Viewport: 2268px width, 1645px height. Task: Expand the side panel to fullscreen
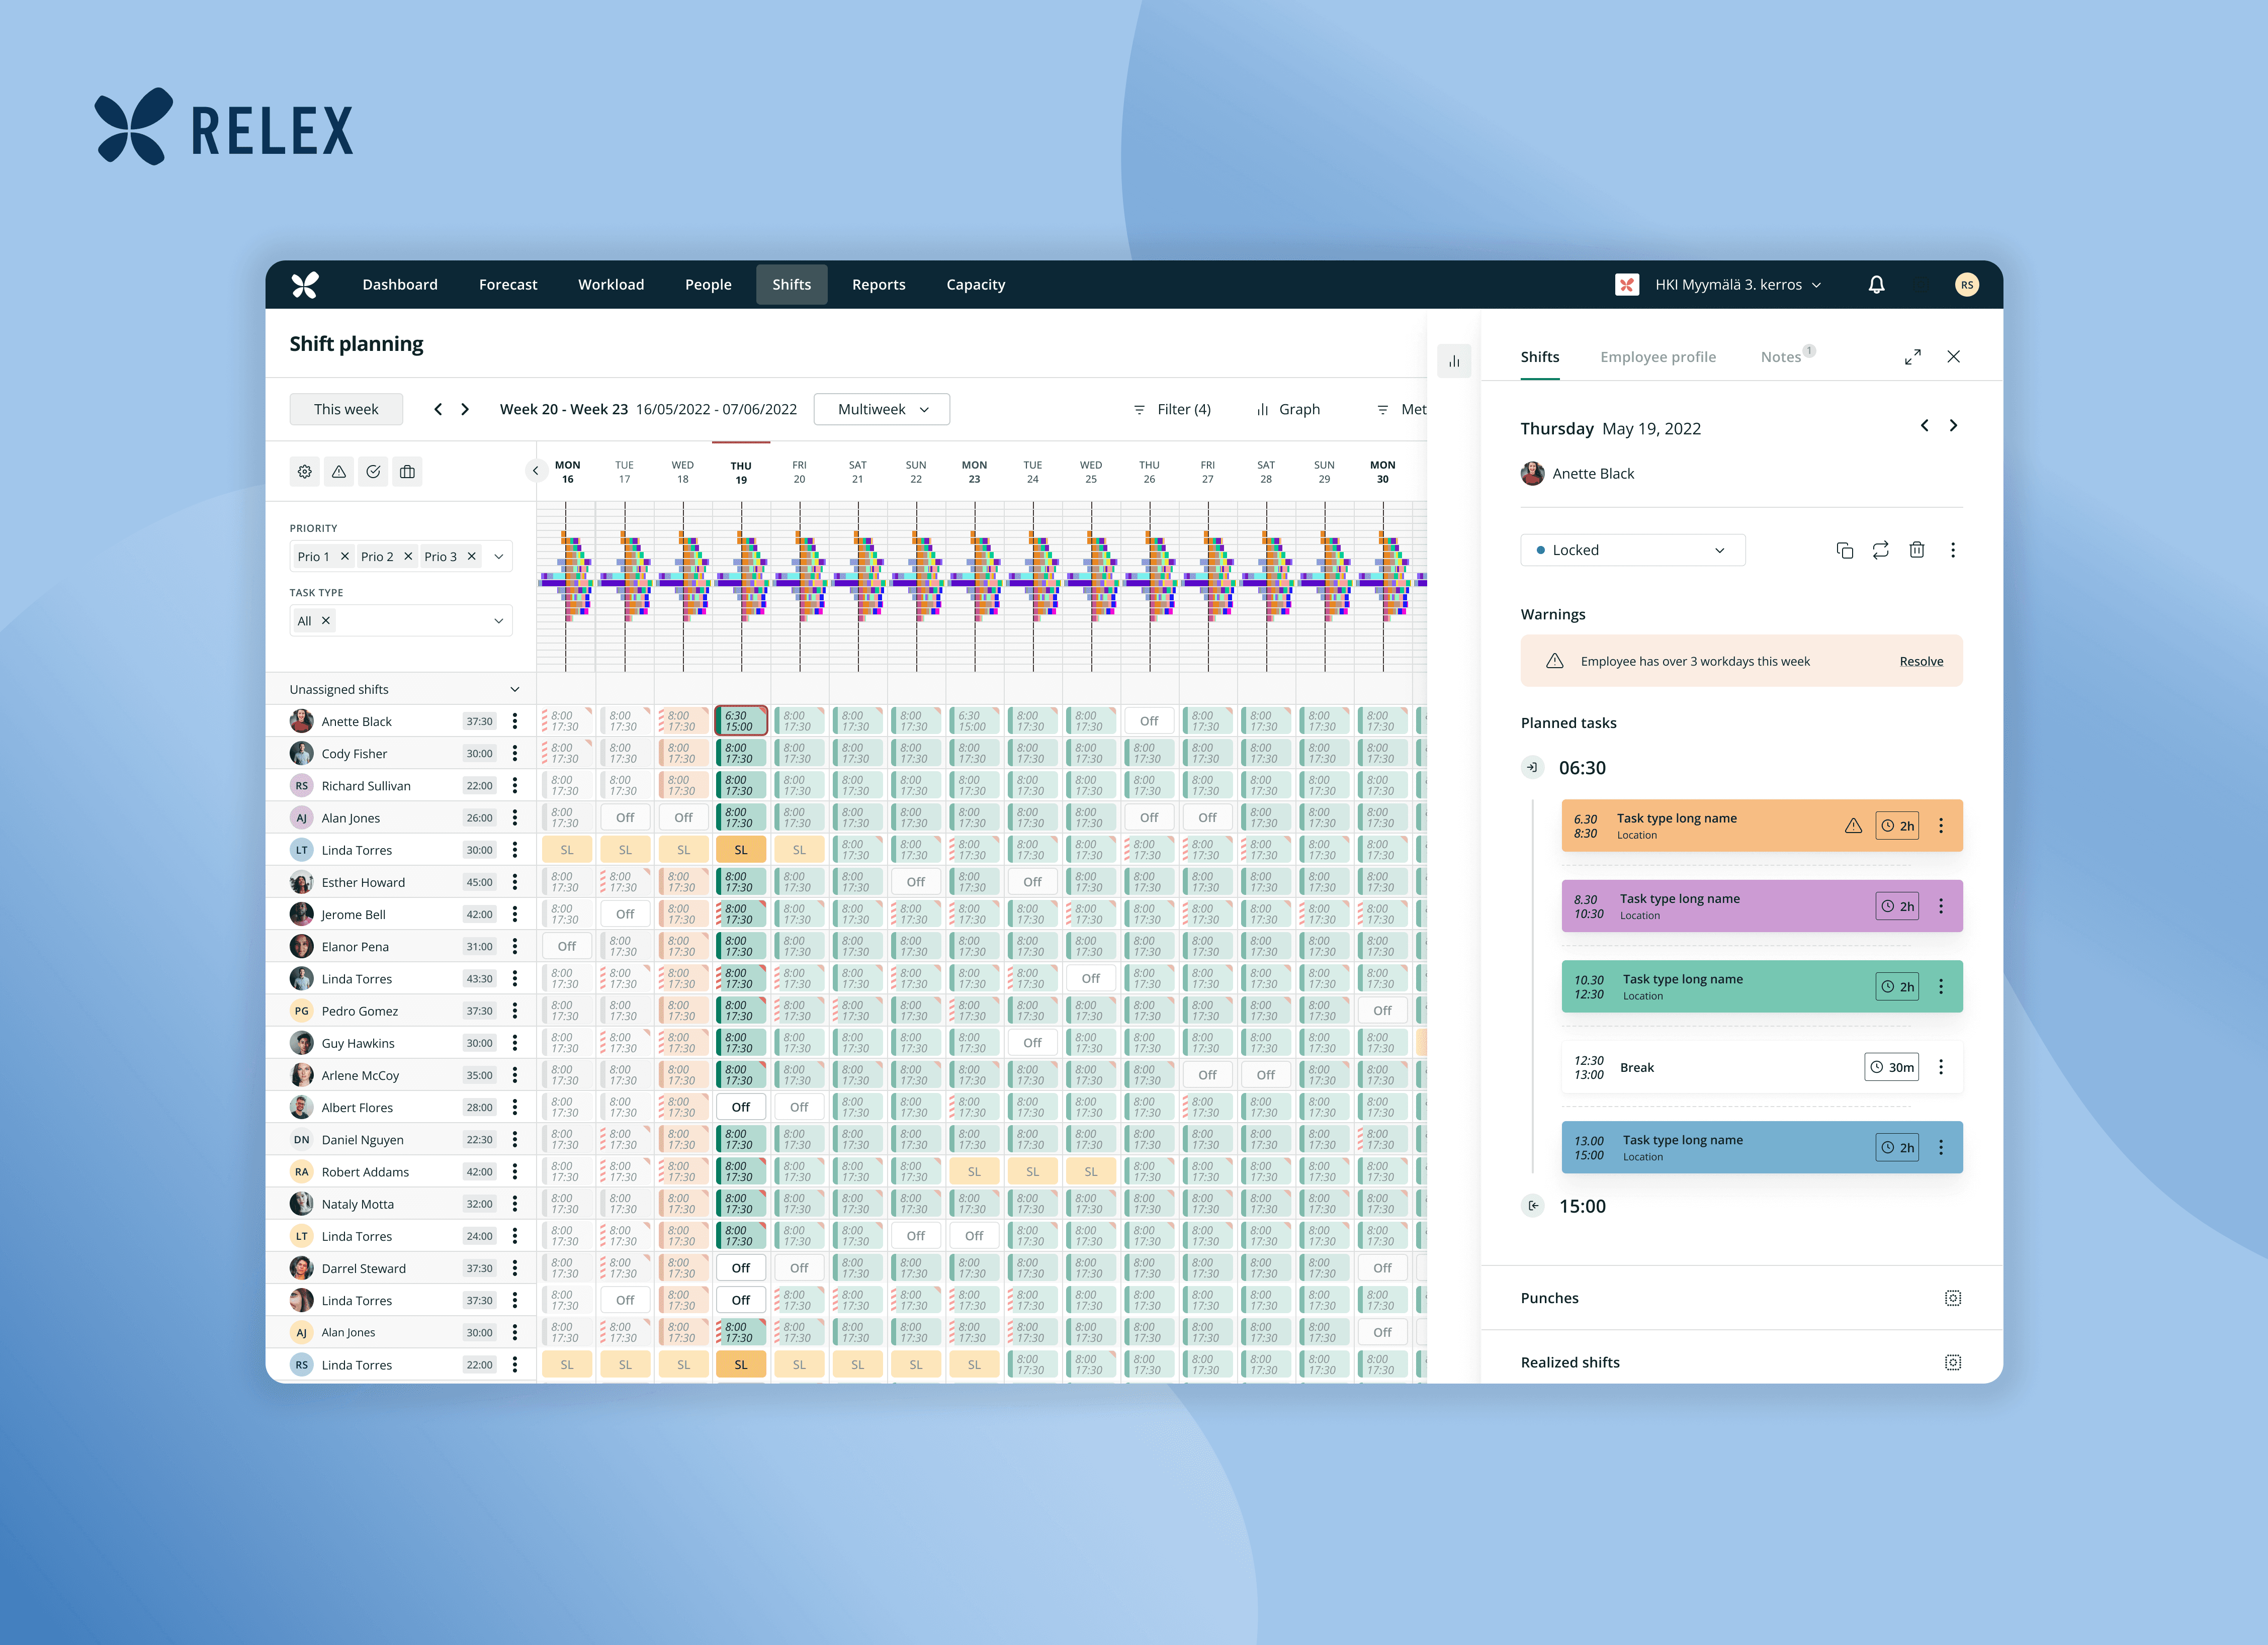tap(1912, 357)
